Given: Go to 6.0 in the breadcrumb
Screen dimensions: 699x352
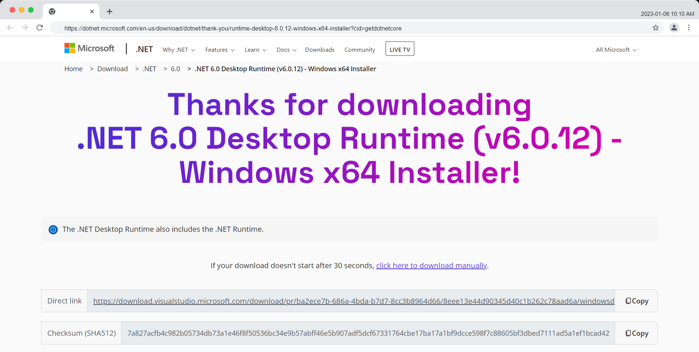Looking at the screenshot, I should click(175, 69).
